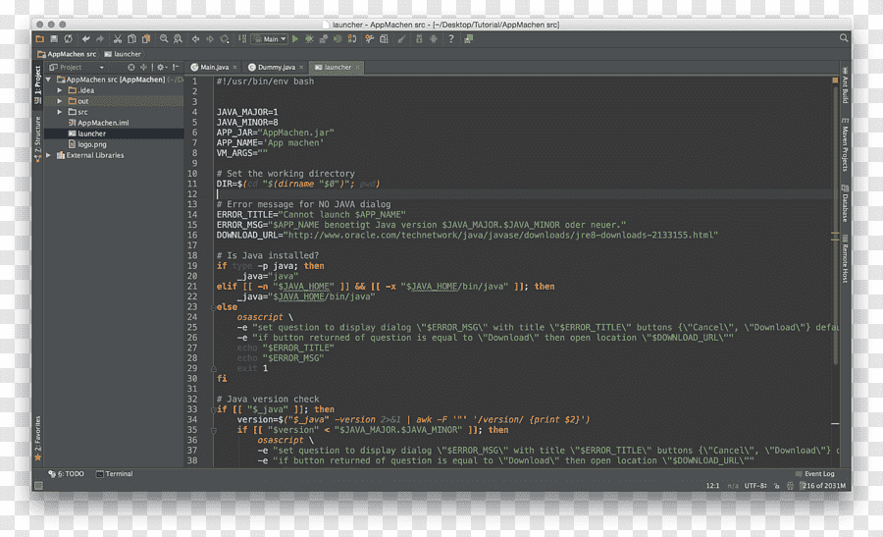The height and width of the screenshot is (537, 883).
Task: Toggle the read-only lock icon in status bar
Action: pos(777,486)
